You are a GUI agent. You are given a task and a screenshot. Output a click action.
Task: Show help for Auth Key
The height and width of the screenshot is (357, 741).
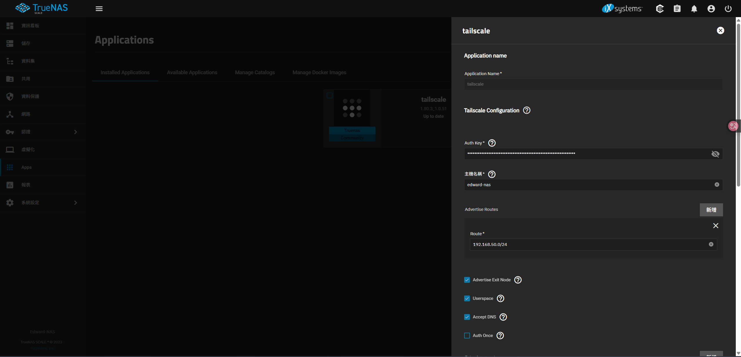(x=492, y=143)
